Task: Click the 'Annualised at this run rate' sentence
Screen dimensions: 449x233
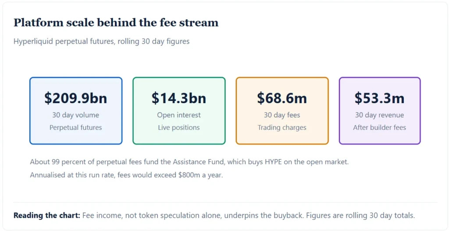Action: pyautogui.click(x=126, y=175)
